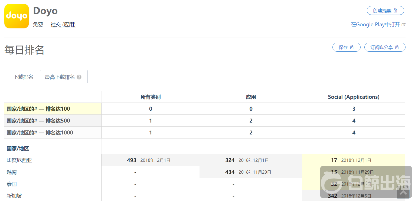This screenshot has height=201, width=415.
Task: Click the help icon beside 最高下载排名
Action: pos(79,77)
